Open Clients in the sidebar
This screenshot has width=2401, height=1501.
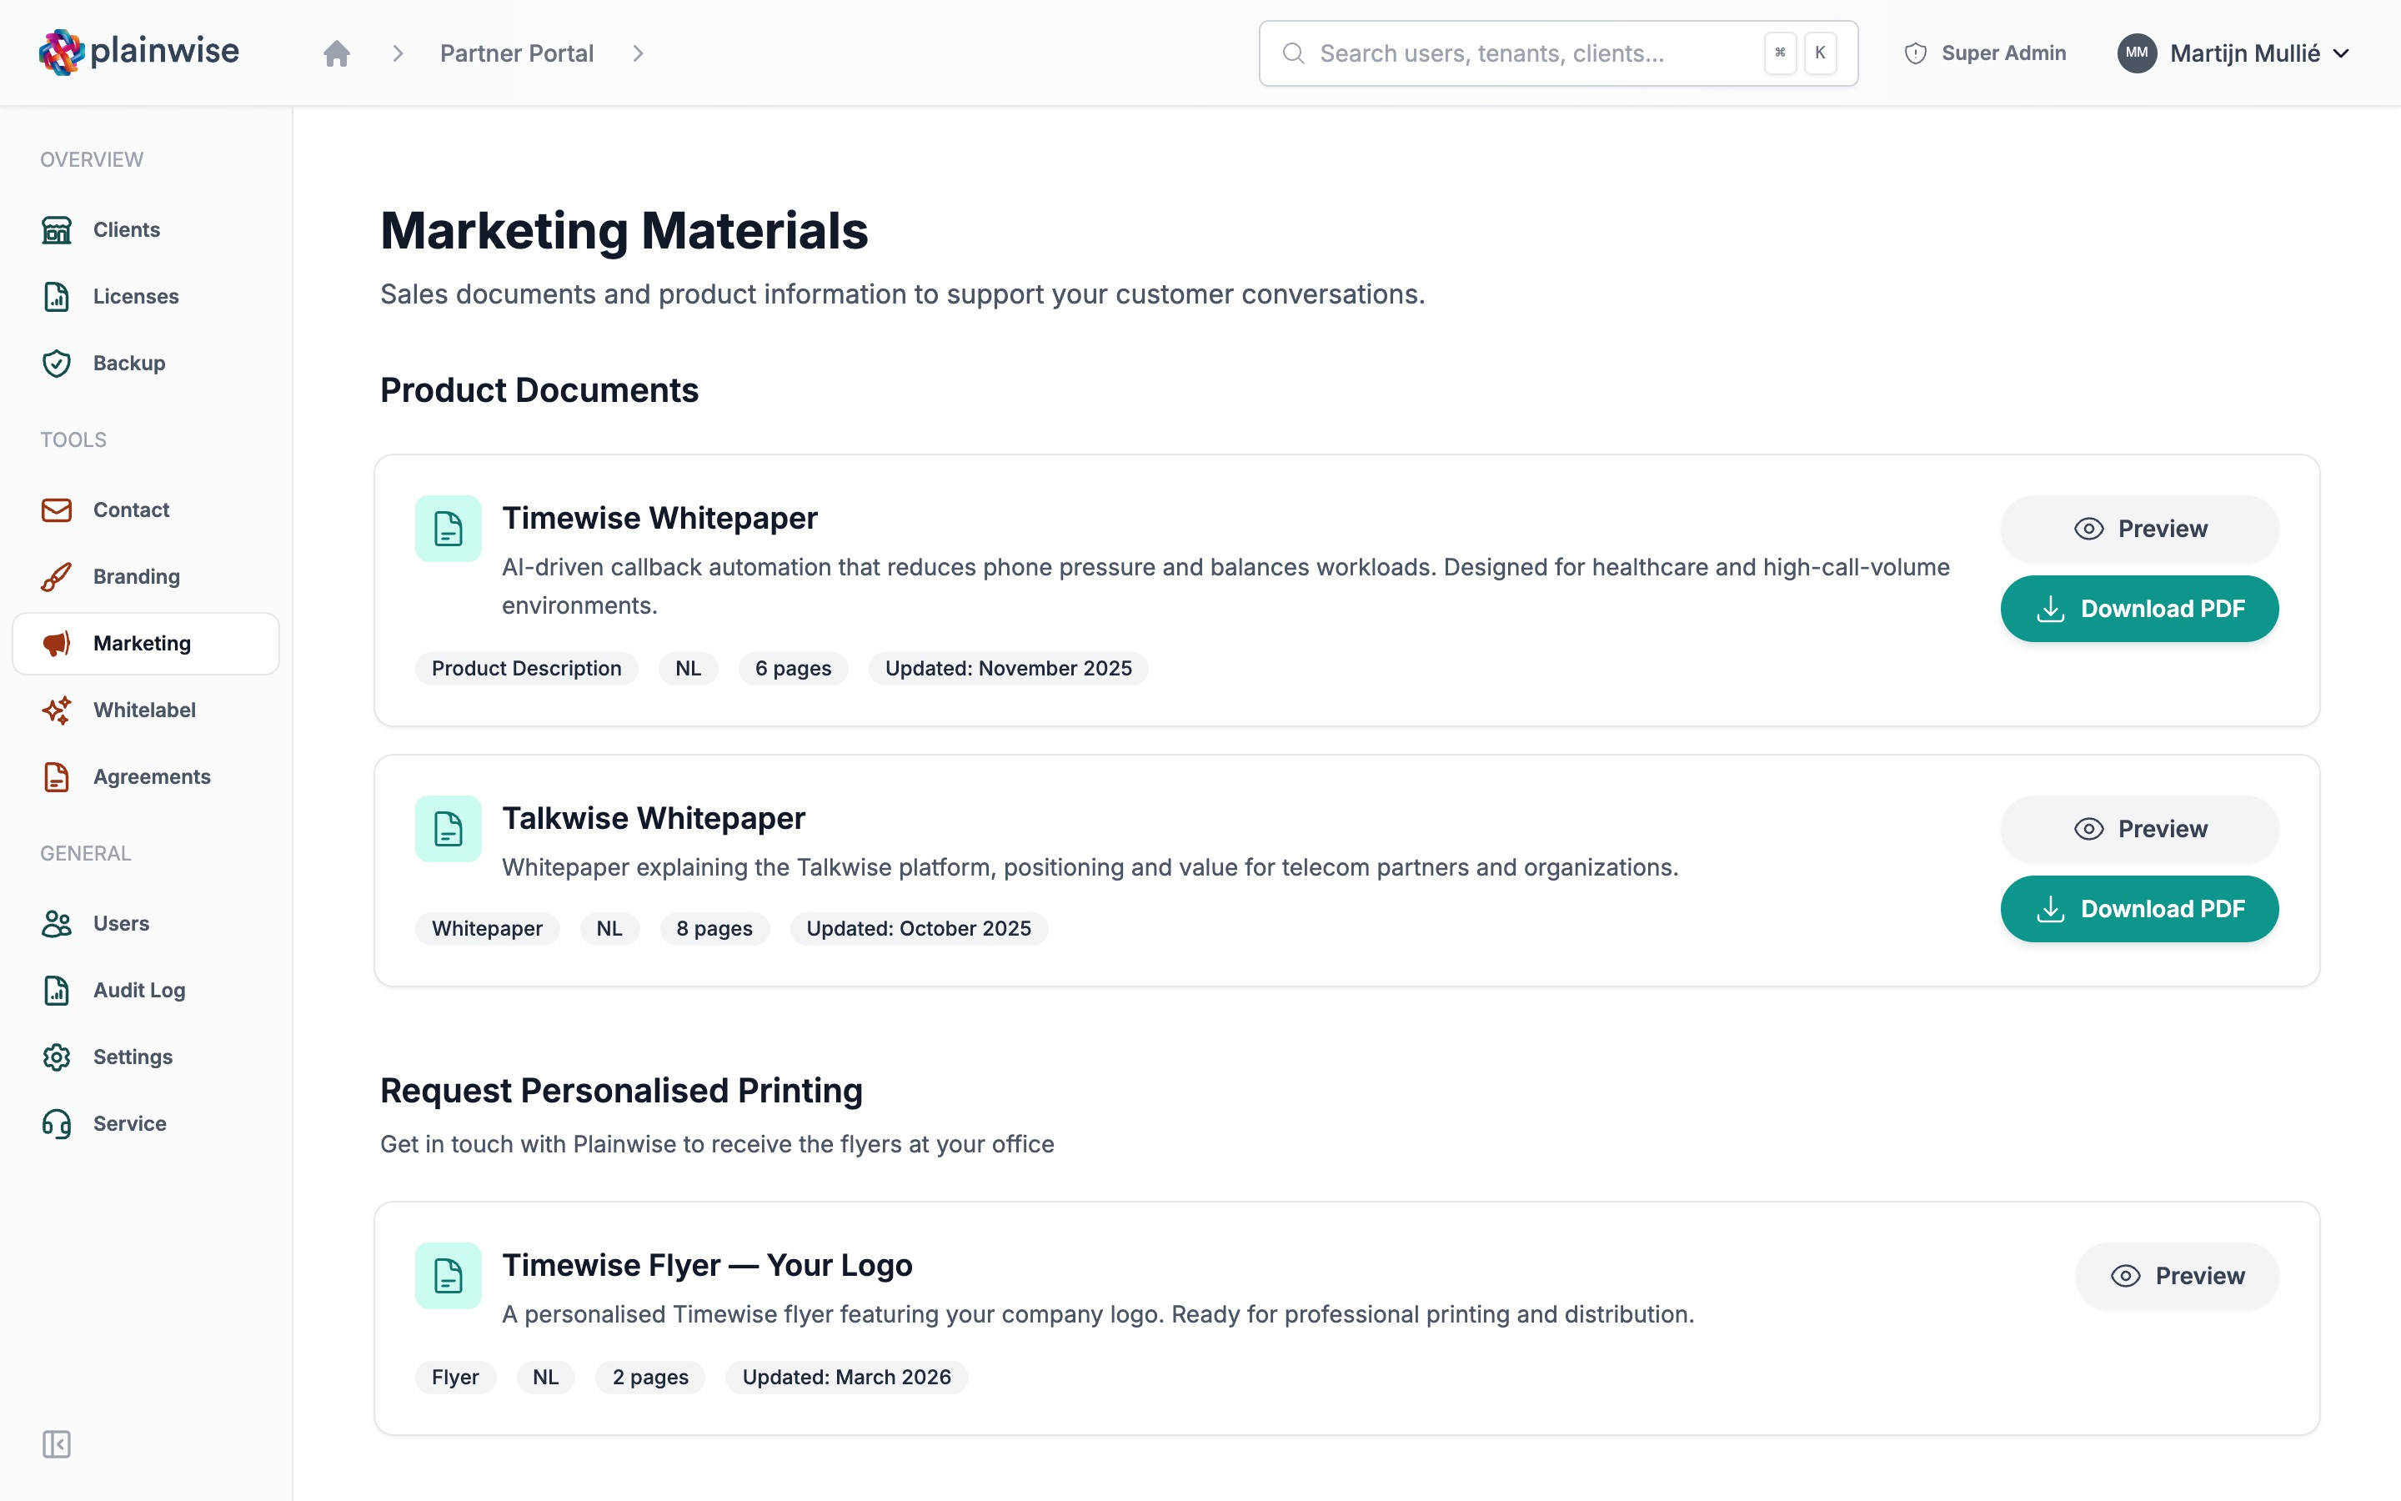[146, 229]
